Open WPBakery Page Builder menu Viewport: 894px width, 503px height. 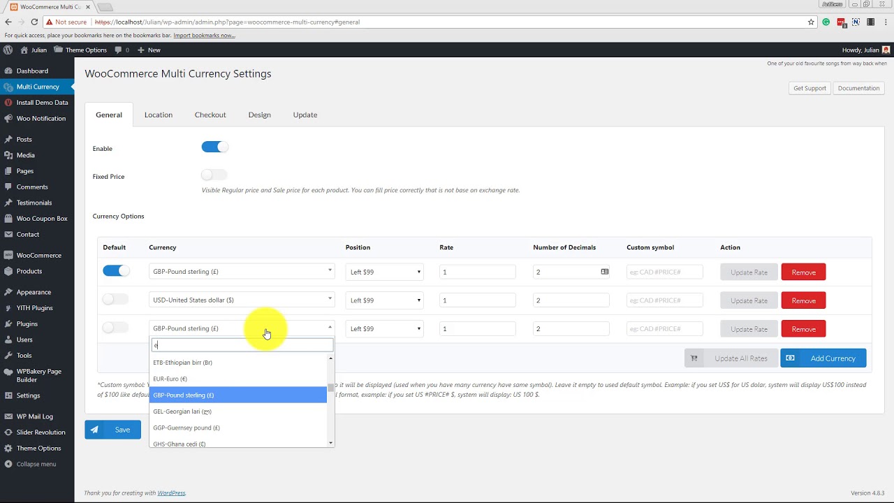point(38,375)
